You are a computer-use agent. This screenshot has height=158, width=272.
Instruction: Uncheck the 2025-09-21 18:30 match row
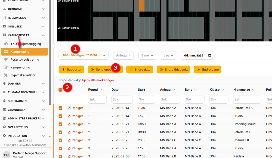click(60, 132)
